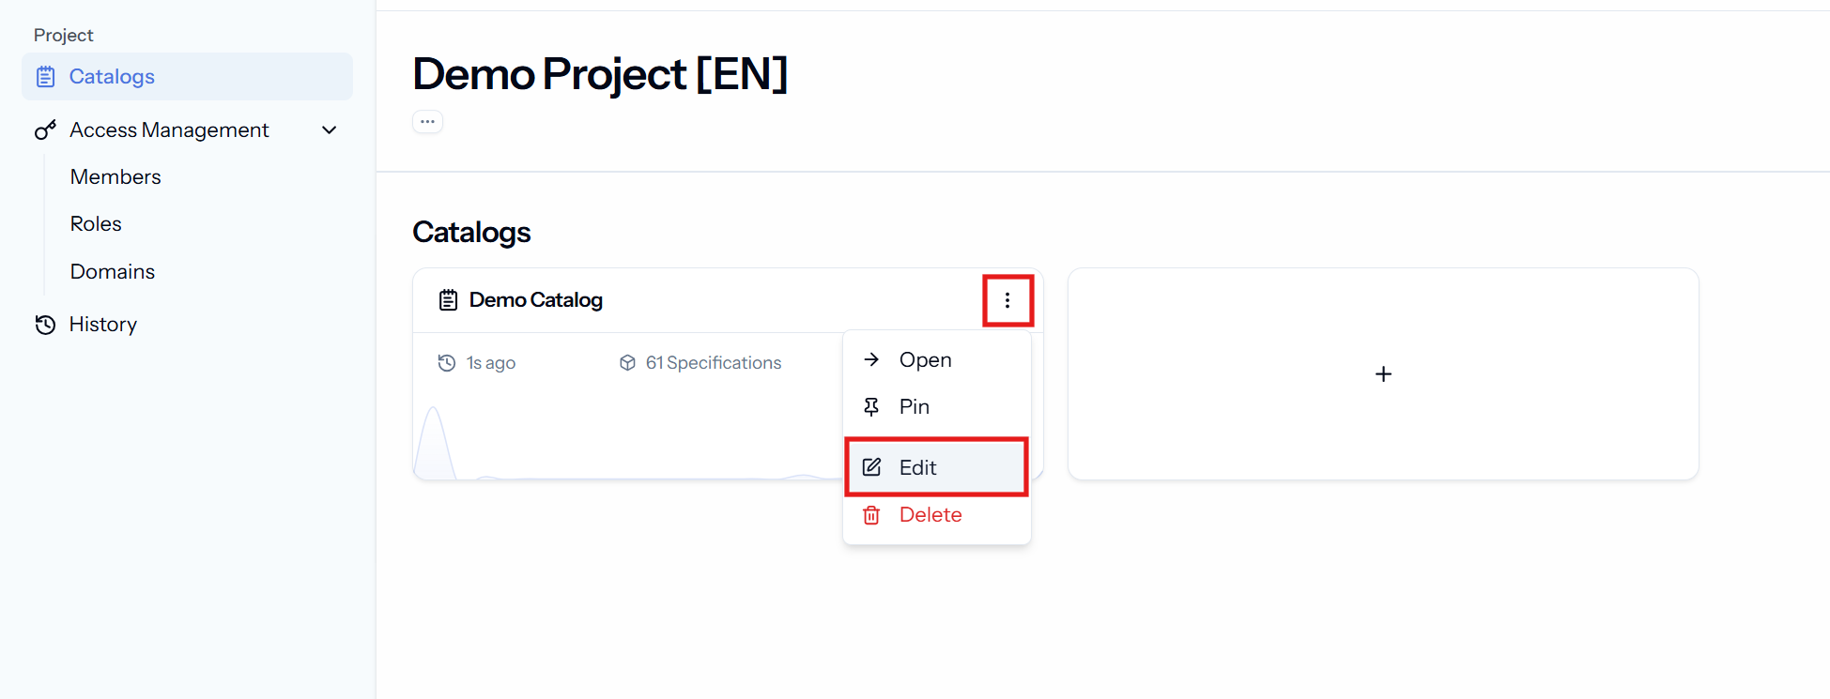Toggle the Demo Catalog vertical dots menu
Screen dimensions: 1830x699
click(x=1007, y=300)
